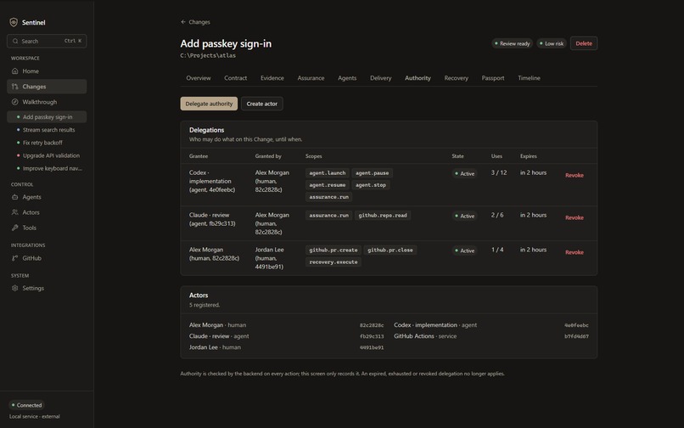Open GitHub integration page
The image size is (684, 428).
click(x=47, y=258)
